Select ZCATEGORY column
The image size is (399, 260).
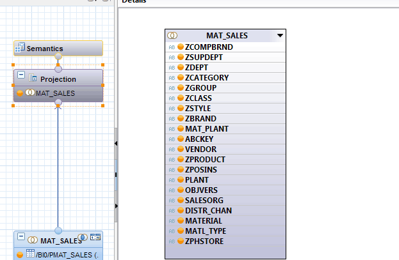point(225,78)
